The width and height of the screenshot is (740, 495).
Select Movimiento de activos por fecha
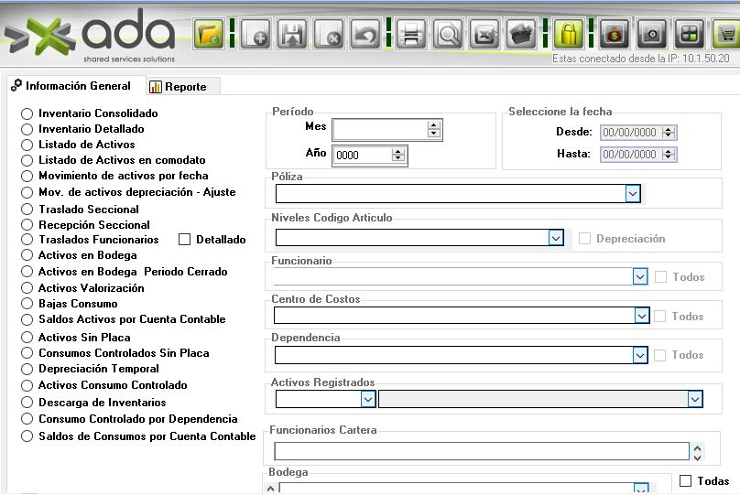[x=27, y=176]
